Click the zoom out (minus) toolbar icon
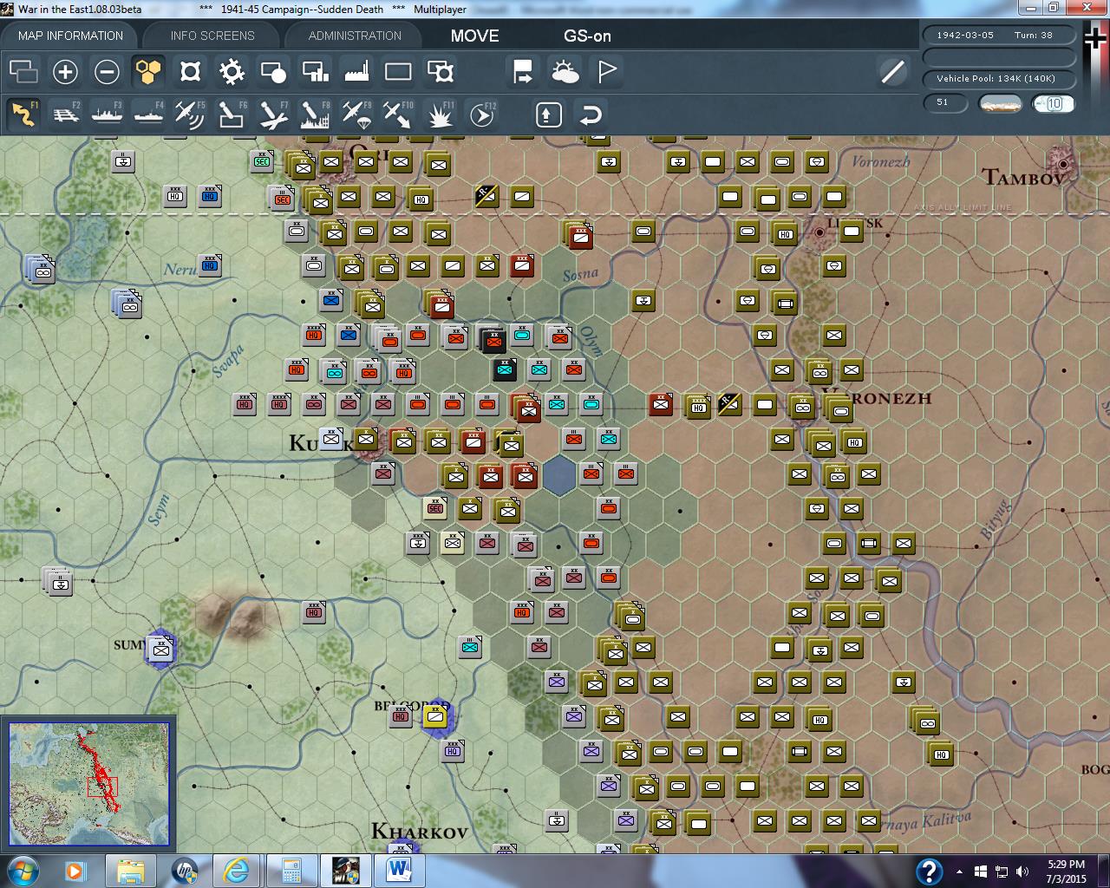1110x888 pixels. (107, 72)
